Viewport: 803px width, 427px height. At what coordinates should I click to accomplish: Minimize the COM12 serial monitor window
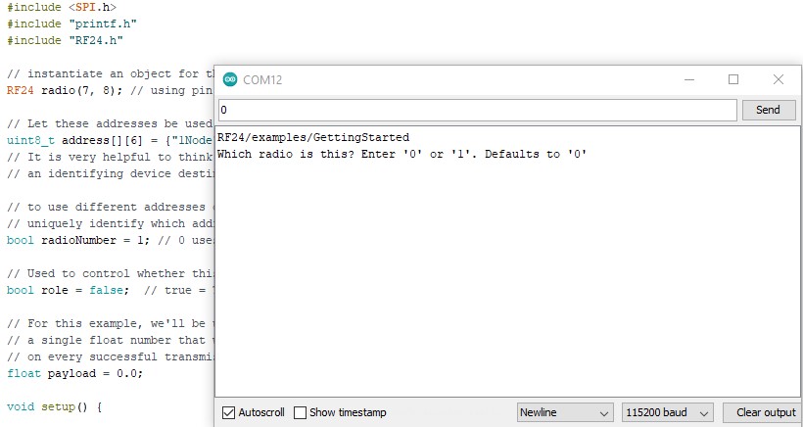click(688, 79)
